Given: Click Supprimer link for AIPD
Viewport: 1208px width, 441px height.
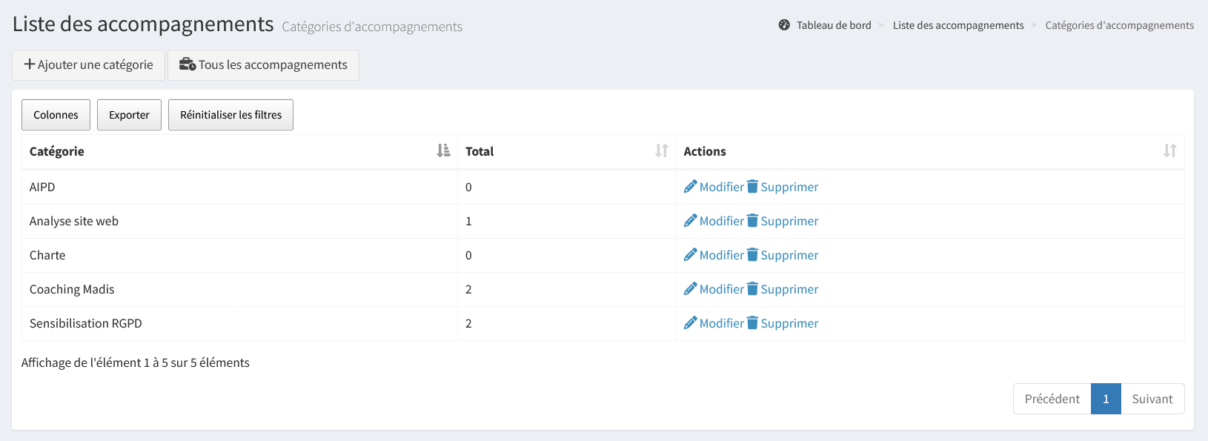Looking at the screenshot, I should (783, 187).
